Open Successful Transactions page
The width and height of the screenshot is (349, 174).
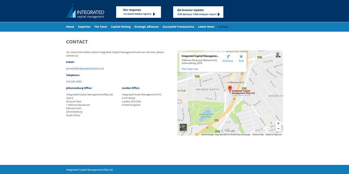178,27
